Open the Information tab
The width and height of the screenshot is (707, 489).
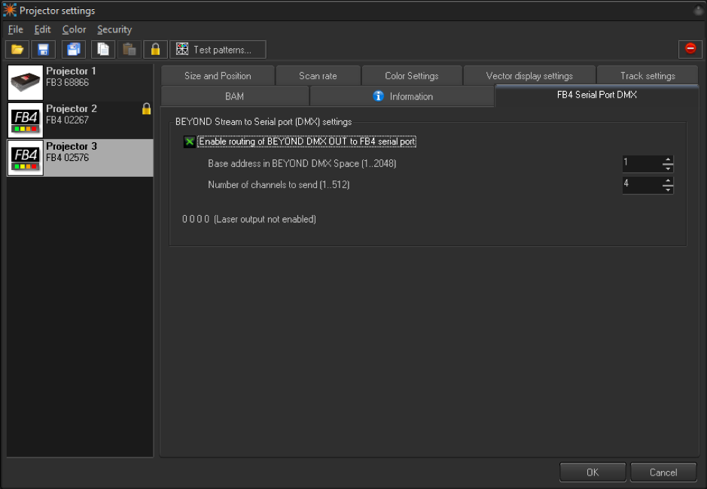[402, 96]
